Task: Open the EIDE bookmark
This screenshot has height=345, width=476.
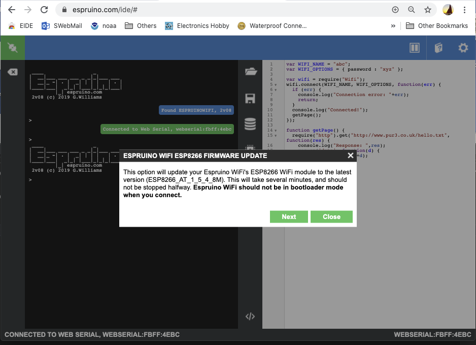Action: (20, 26)
